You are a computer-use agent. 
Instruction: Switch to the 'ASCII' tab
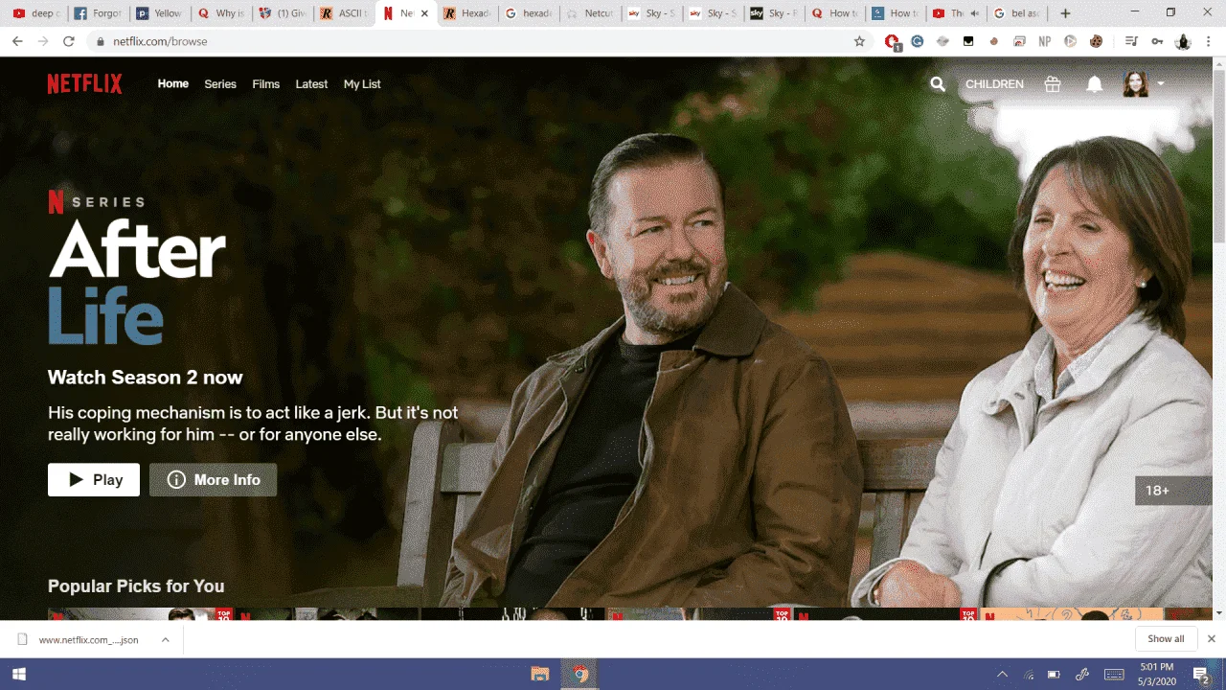[342, 13]
